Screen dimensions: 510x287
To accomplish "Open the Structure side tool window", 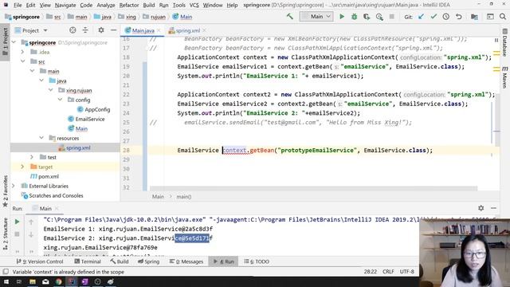I will [x=6, y=234].
